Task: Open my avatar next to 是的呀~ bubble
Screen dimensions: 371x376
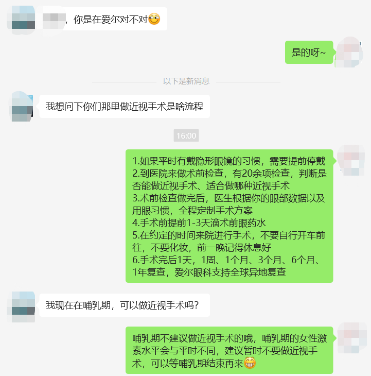Action: click(349, 52)
